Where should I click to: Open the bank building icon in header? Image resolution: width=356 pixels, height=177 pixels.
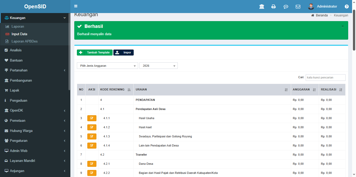262,7
